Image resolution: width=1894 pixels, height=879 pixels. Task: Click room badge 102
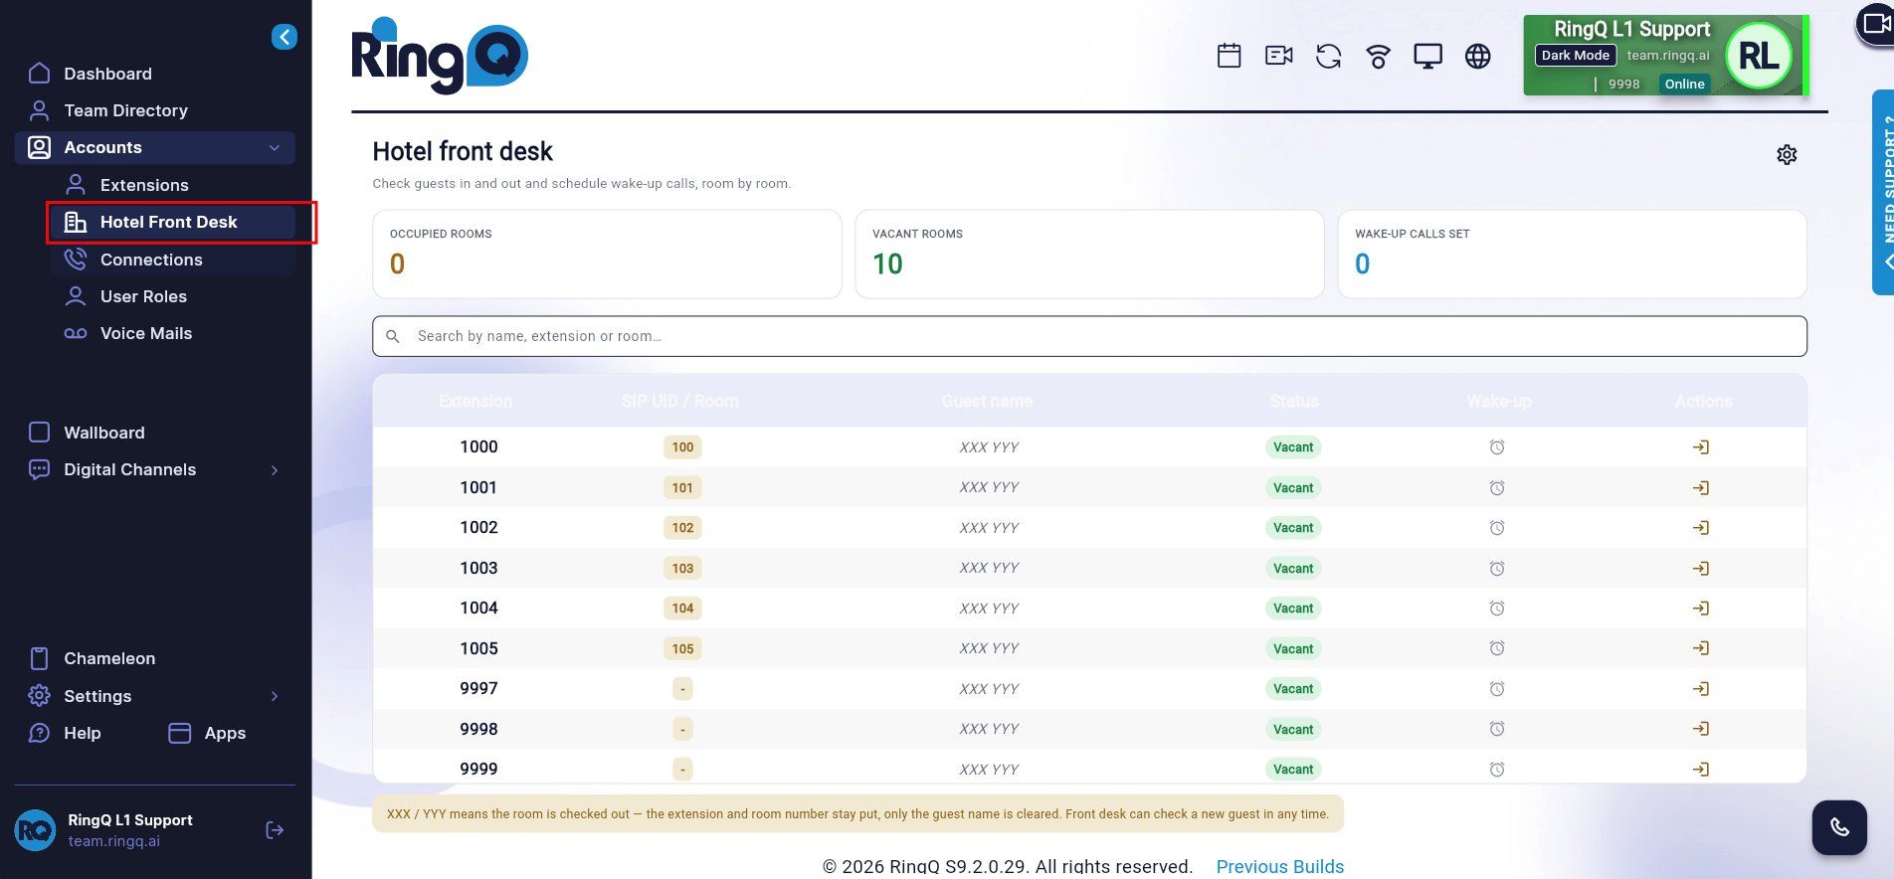(682, 528)
